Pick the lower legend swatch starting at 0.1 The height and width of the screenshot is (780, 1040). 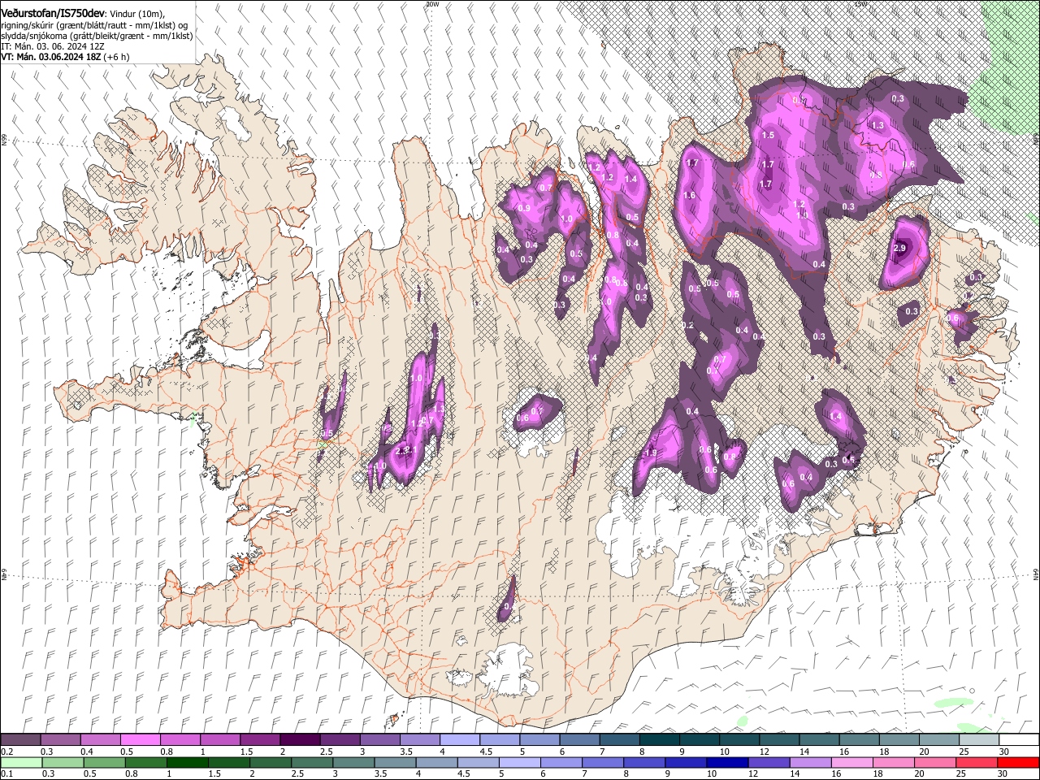click(21, 762)
